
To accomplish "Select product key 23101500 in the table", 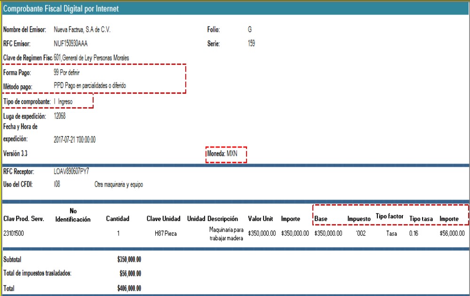I will (15, 233).
